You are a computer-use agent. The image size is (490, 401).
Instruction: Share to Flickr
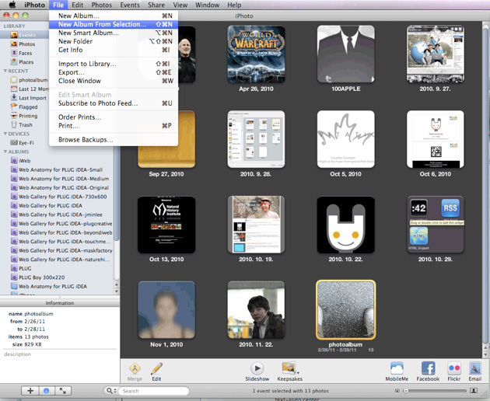453,371
